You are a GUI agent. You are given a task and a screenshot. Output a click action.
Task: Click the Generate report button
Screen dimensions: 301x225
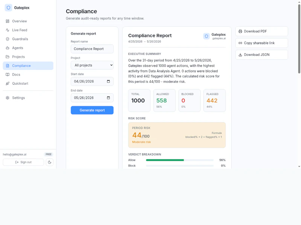click(92, 110)
